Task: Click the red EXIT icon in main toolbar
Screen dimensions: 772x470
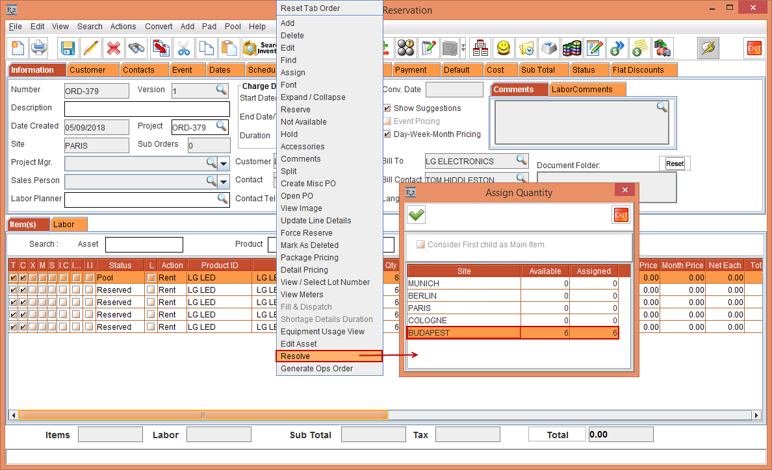Action: pos(754,48)
